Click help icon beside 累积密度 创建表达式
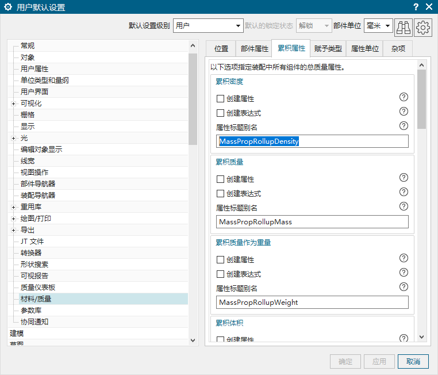The height and width of the screenshot is (375, 438). coord(404,112)
